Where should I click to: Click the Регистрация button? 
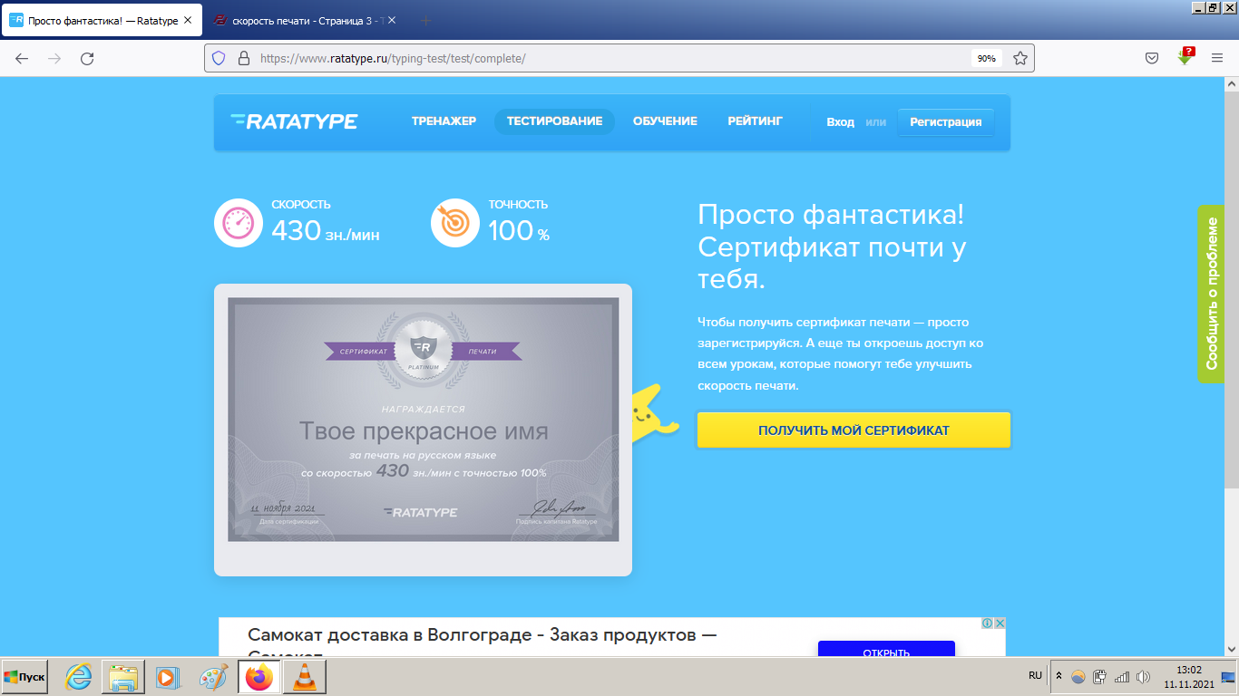(x=946, y=121)
